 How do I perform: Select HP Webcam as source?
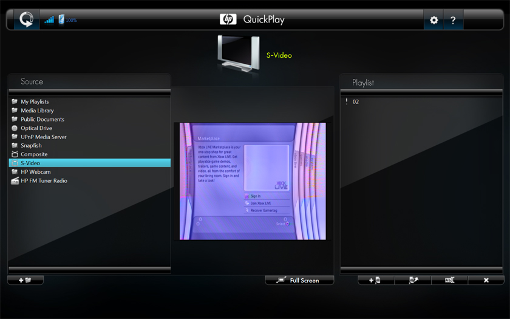(90, 172)
